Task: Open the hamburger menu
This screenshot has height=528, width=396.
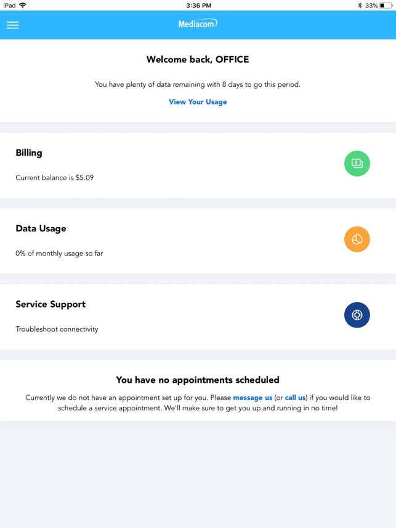Action: click(13, 25)
